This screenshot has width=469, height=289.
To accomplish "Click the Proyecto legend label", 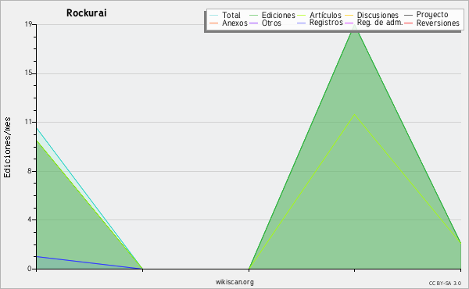I will pos(432,15).
